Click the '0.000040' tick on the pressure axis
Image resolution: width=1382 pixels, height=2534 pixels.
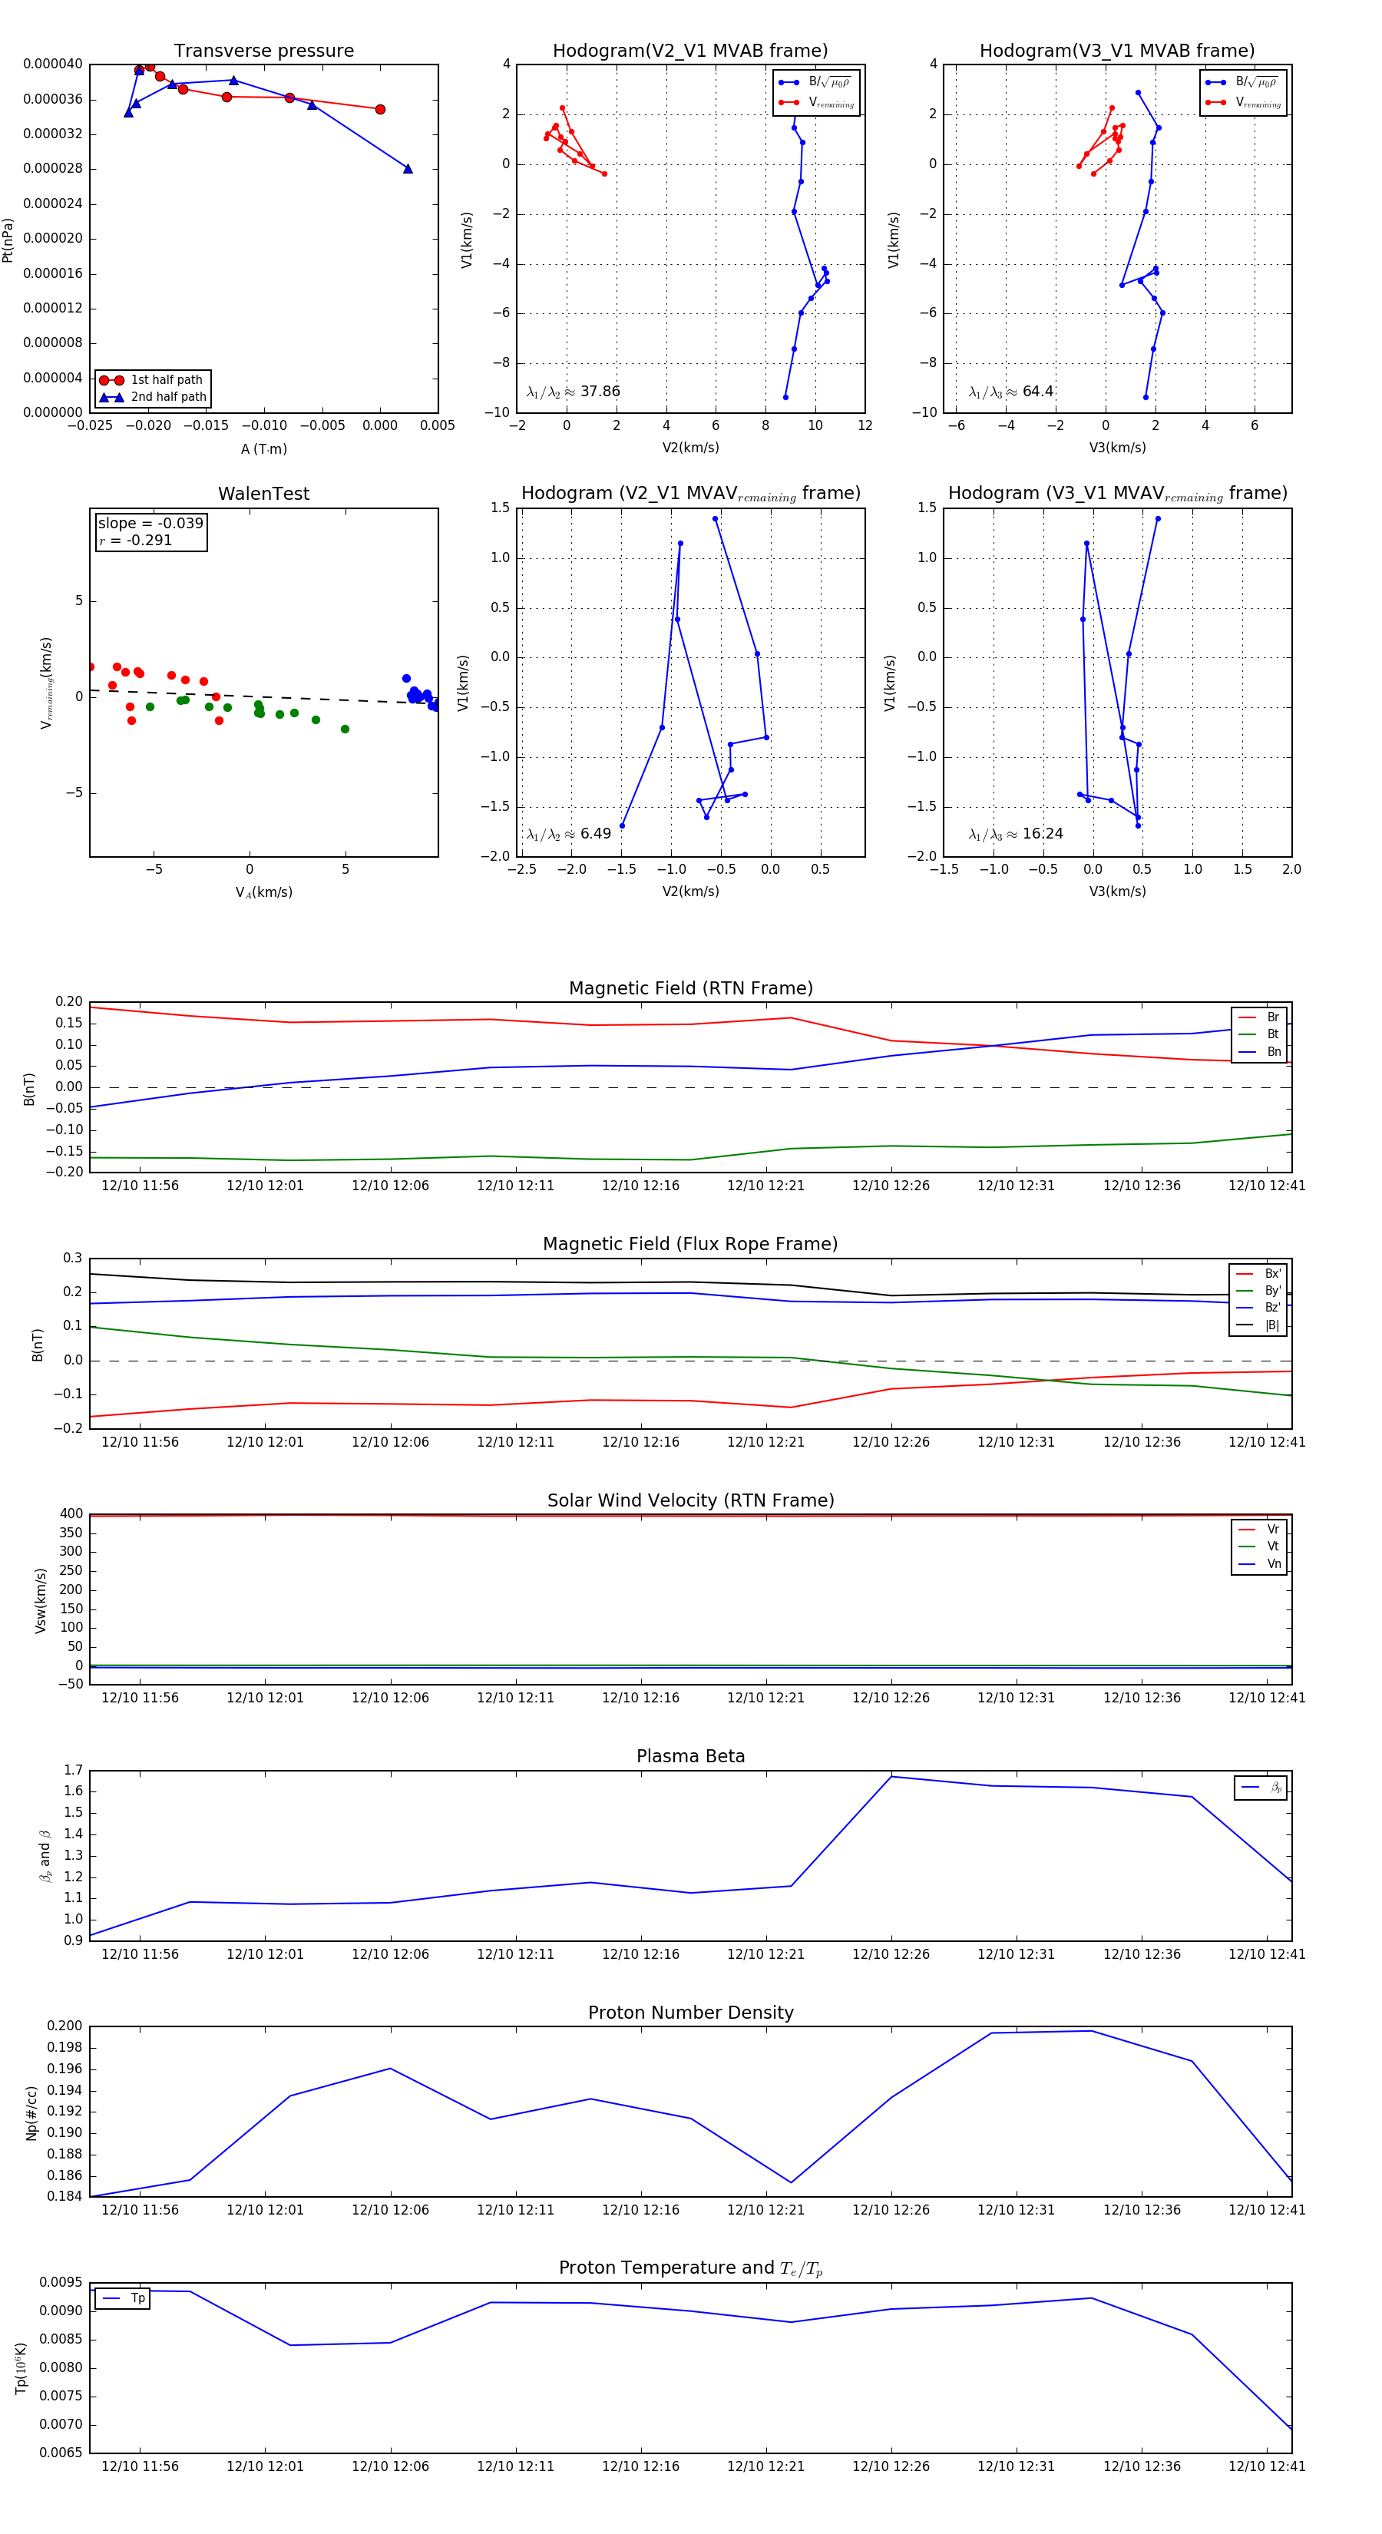click(53, 64)
